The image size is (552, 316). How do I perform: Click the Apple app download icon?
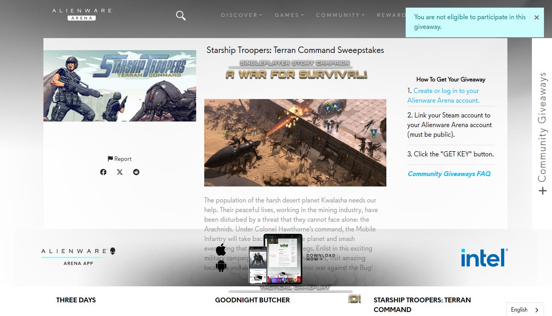point(221,249)
